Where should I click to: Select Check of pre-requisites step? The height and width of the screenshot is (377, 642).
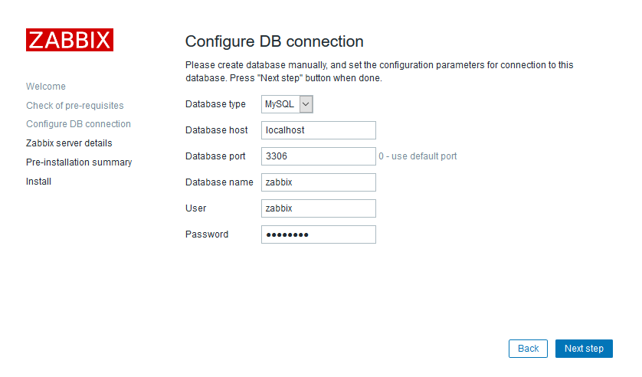74,106
